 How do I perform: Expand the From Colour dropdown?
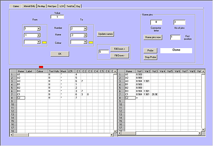(39, 42)
